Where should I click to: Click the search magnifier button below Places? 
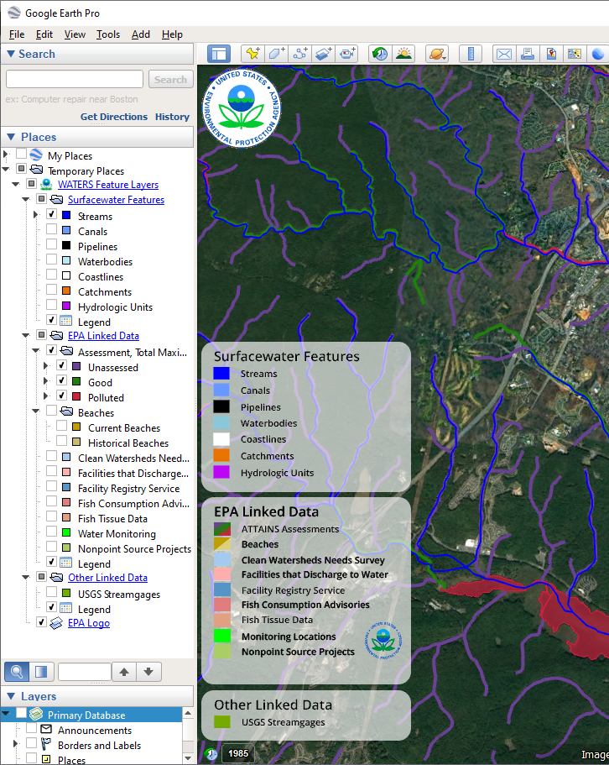[x=17, y=672]
